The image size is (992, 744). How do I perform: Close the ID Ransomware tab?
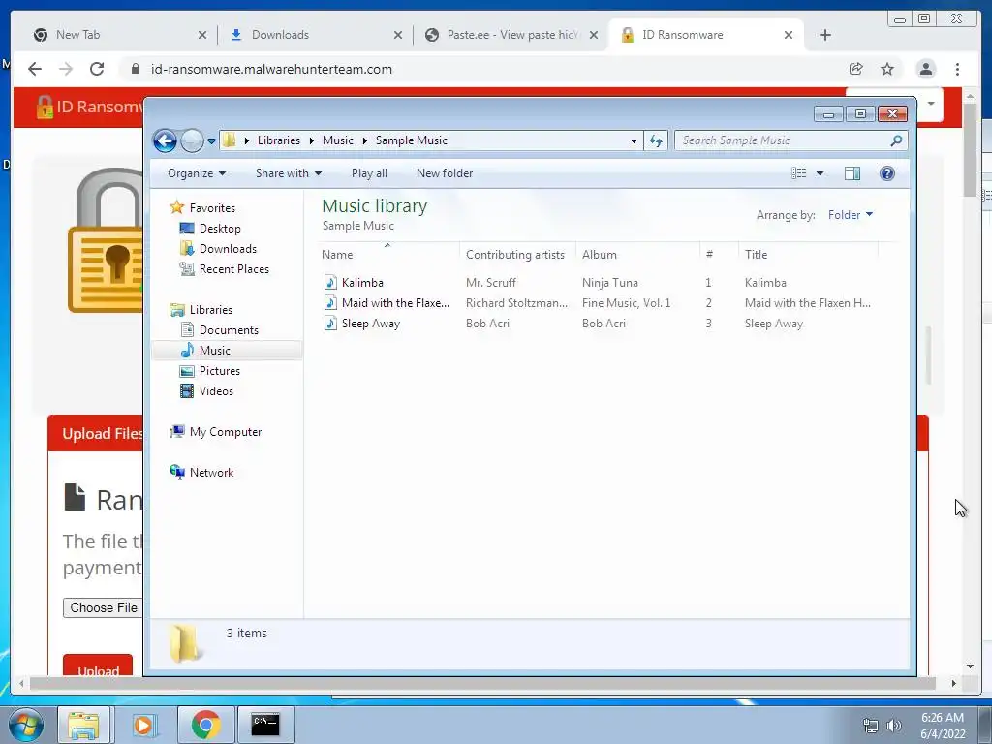(789, 35)
